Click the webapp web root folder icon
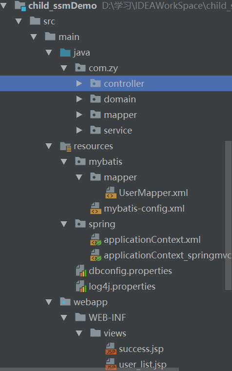Image resolution: width=232 pixels, height=371 pixels. pyautogui.click(x=65, y=302)
